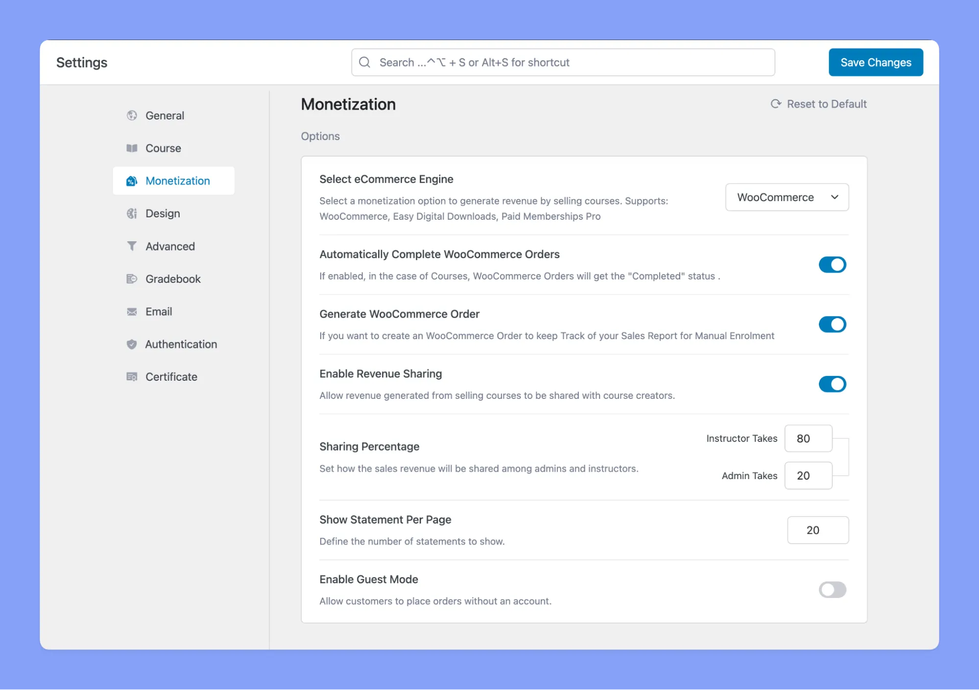Image resolution: width=979 pixels, height=690 pixels.
Task: Click the Instructor Takes percentage field
Action: (x=808, y=438)
